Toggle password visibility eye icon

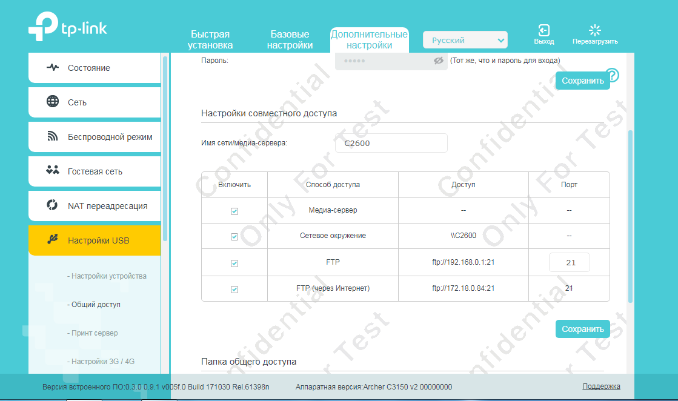(x=439, y=61)
